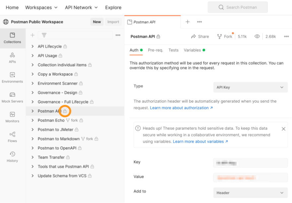
Task: Focus the collections filter search box
Action: 75,35
